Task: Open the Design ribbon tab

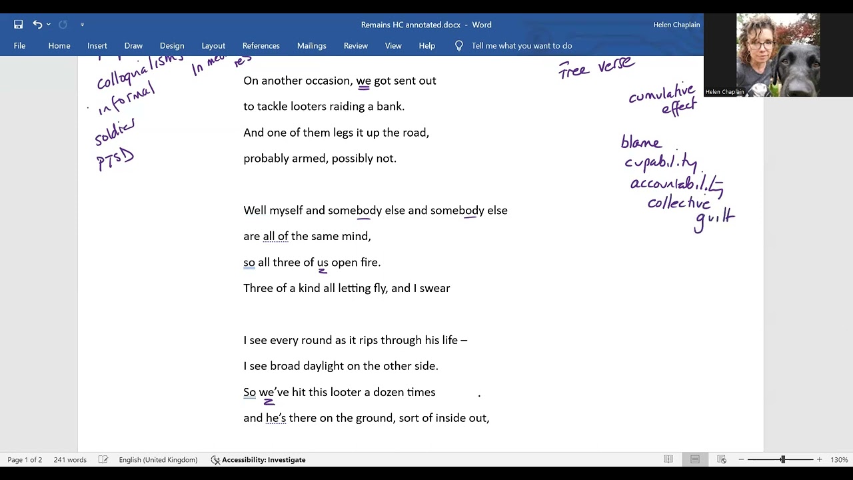Action: 172,45
